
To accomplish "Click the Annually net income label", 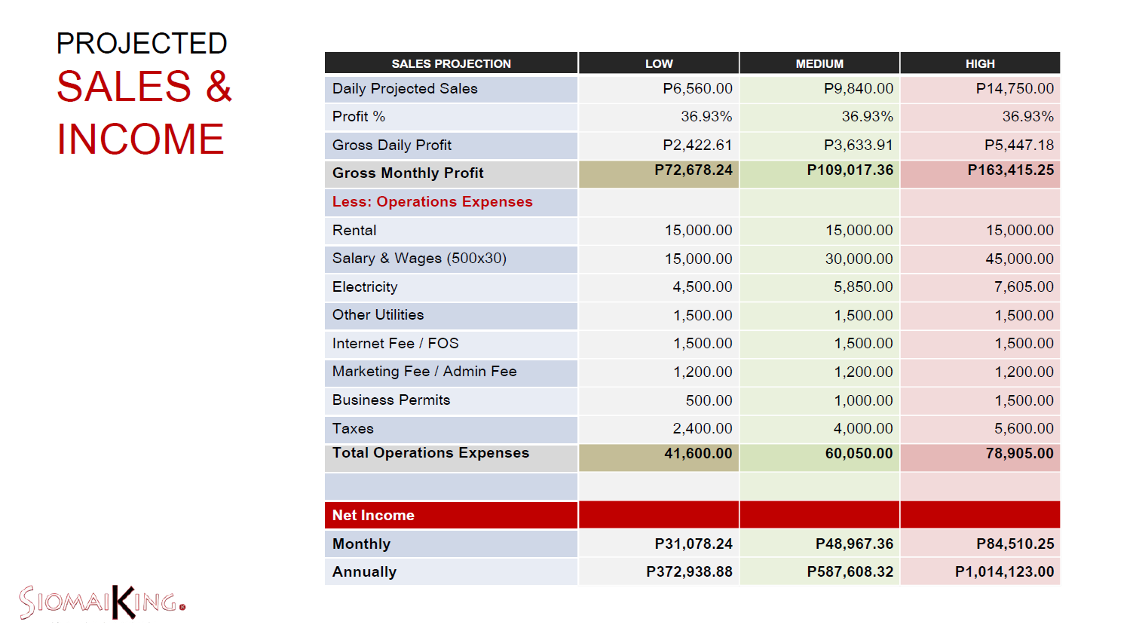I will pos(364,572).
